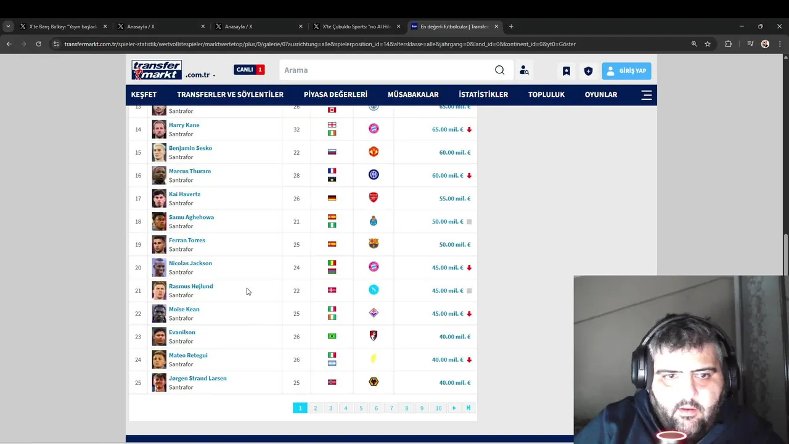The image size is (789, 444).
Task: Open Rasmus Højlund's player profile
Action: tap(191, 286)
